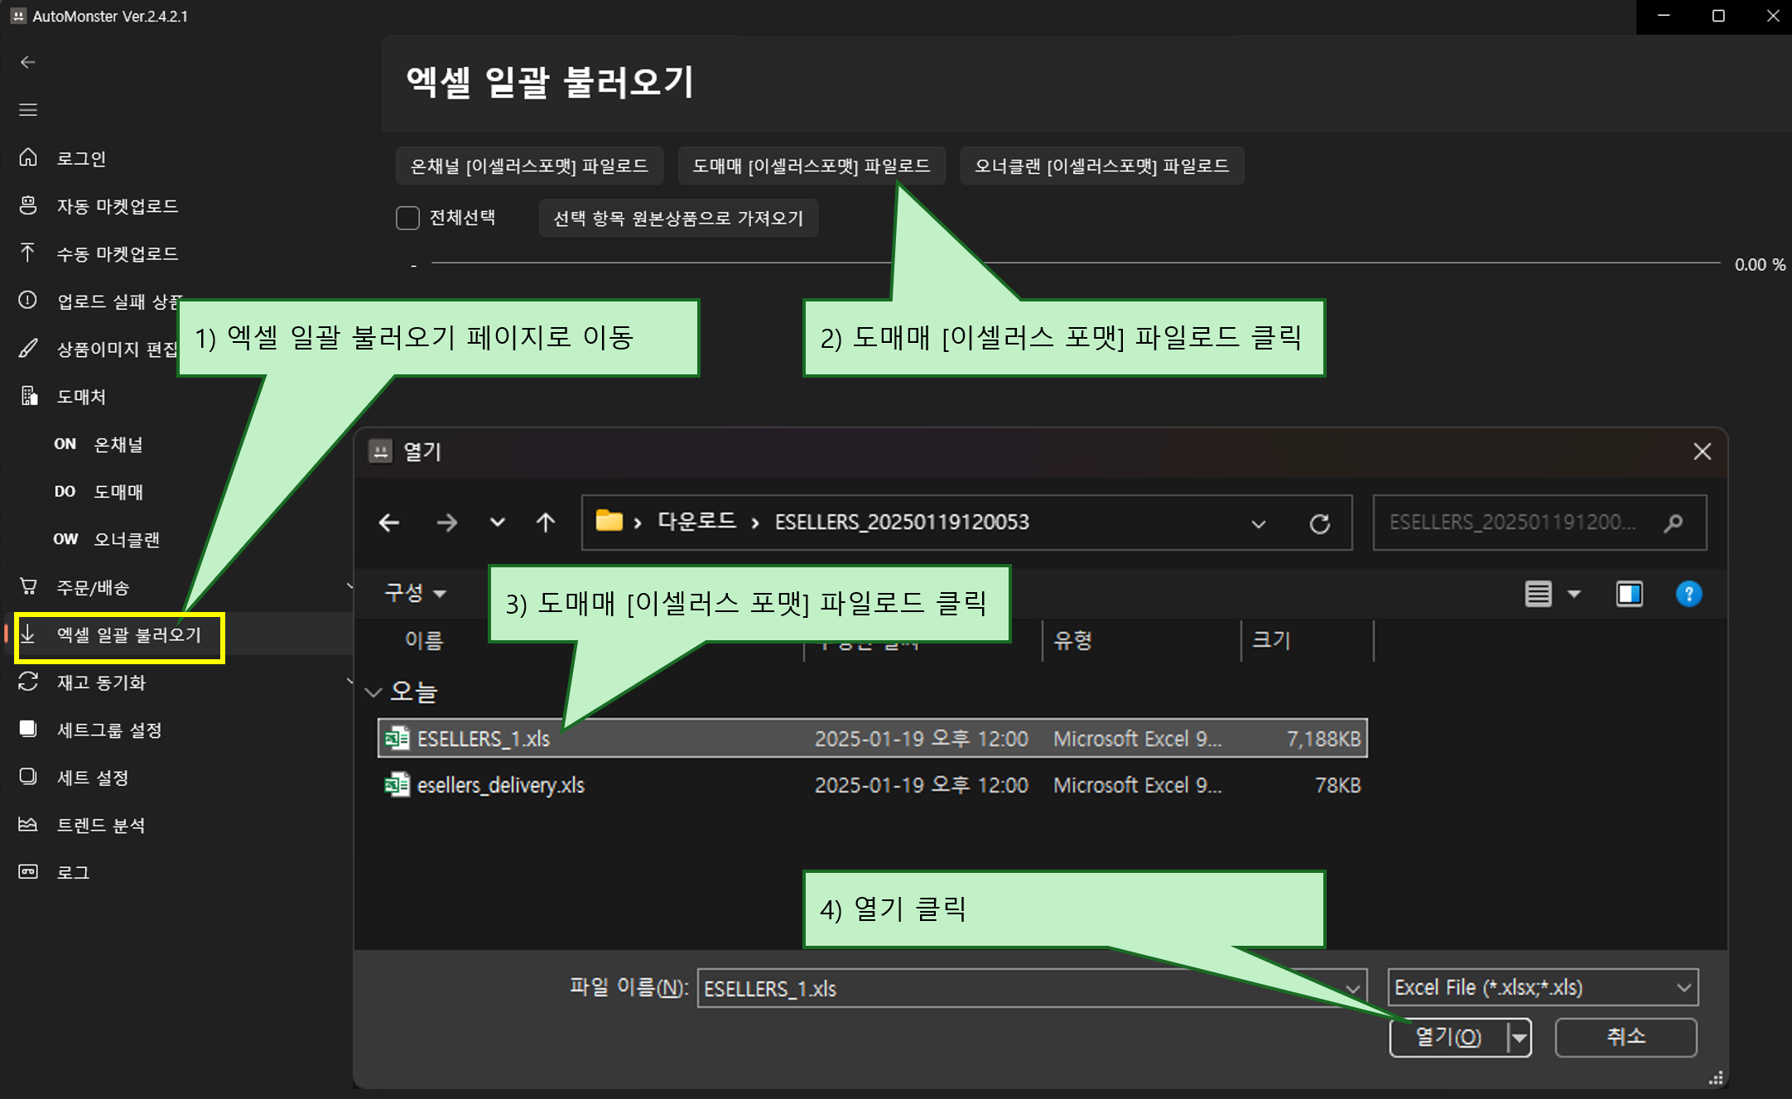1792x1099 pixels.
Task: Open 자동 마켓업로드 sidebar item
Action: click(116, 205)
